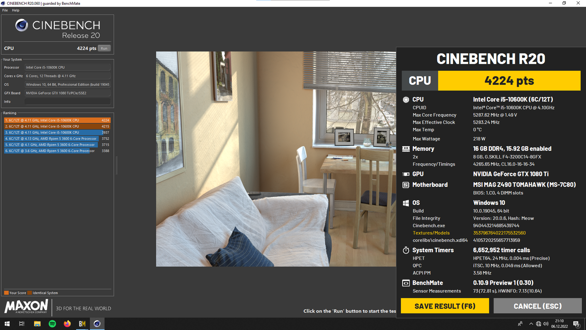Click the orange Your Score legend swatch
The height and width of the screenshot is (330, 586).
point(6,293)
